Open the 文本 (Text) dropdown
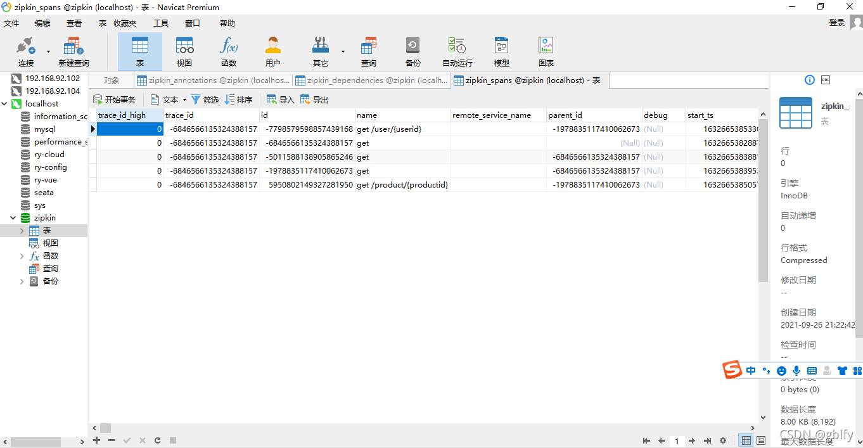The height and width of the screenshot is (448, 863). (169, 99)
